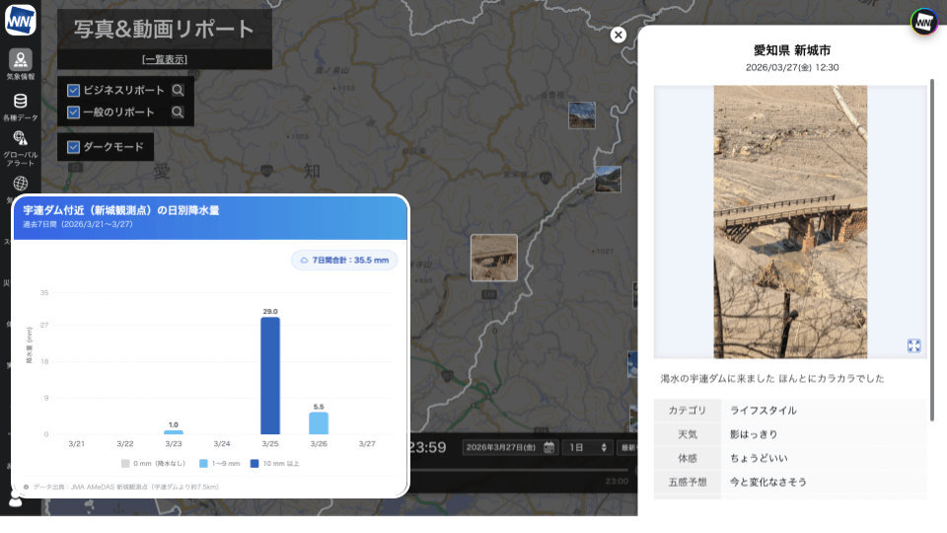
Task: Click the calendar icon in date field
Action: point(548,447)
